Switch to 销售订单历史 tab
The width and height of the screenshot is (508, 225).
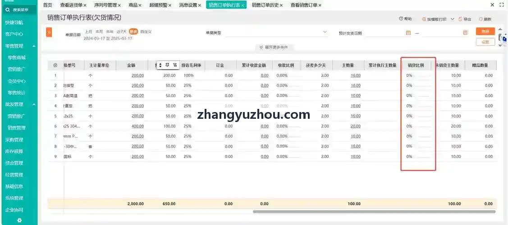265,5
